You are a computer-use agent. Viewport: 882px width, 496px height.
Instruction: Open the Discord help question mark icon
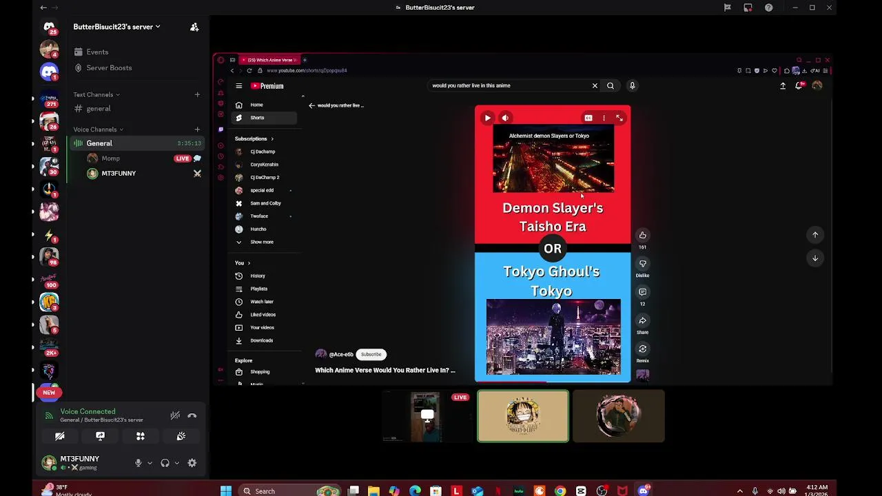pyautogui.click(x=768, y=8)
